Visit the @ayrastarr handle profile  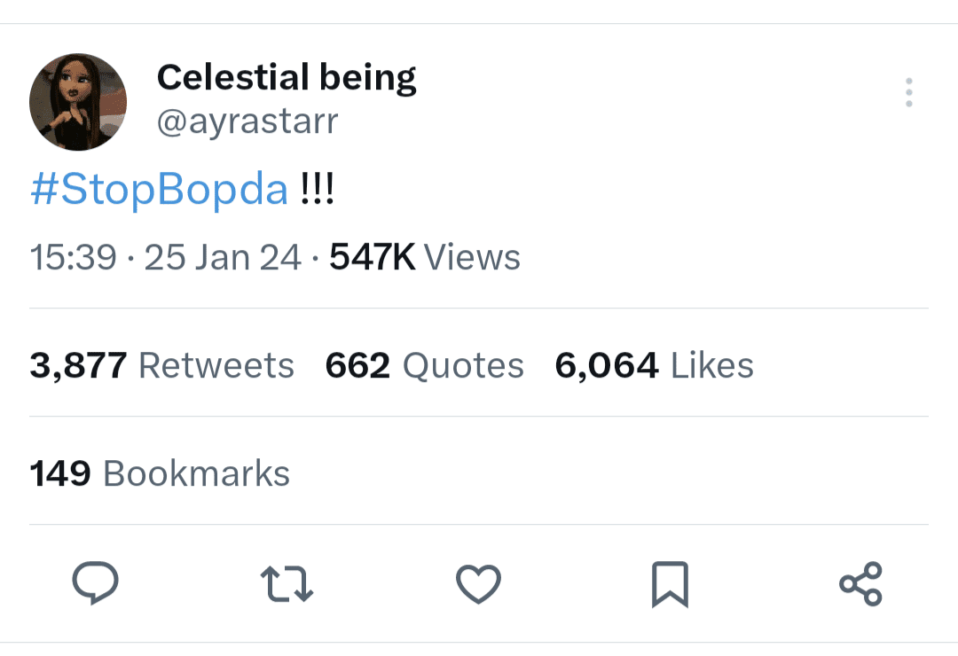pos(247,121)
